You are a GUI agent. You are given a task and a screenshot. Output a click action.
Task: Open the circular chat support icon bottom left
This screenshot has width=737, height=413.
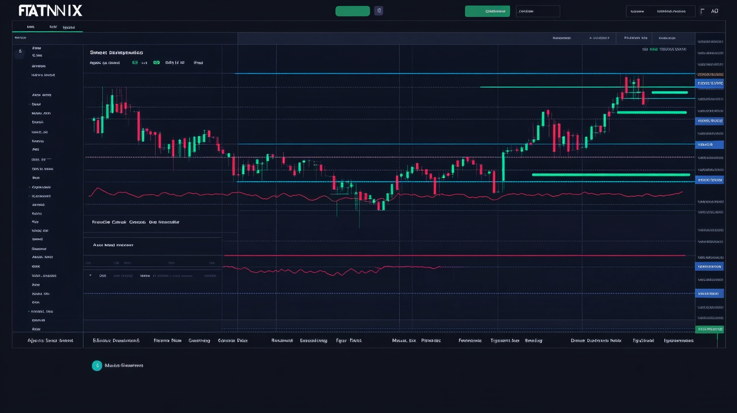(x=97, y=365)
